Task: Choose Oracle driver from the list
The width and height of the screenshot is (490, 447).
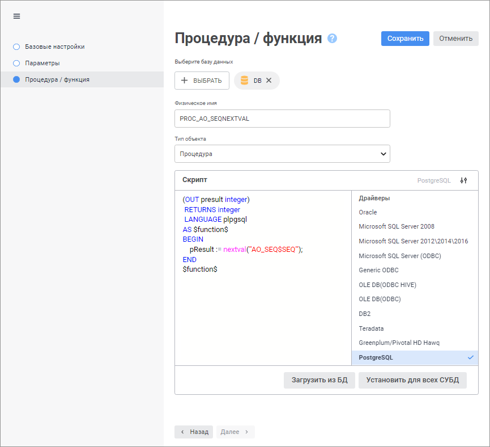Action: coord(368,212)
